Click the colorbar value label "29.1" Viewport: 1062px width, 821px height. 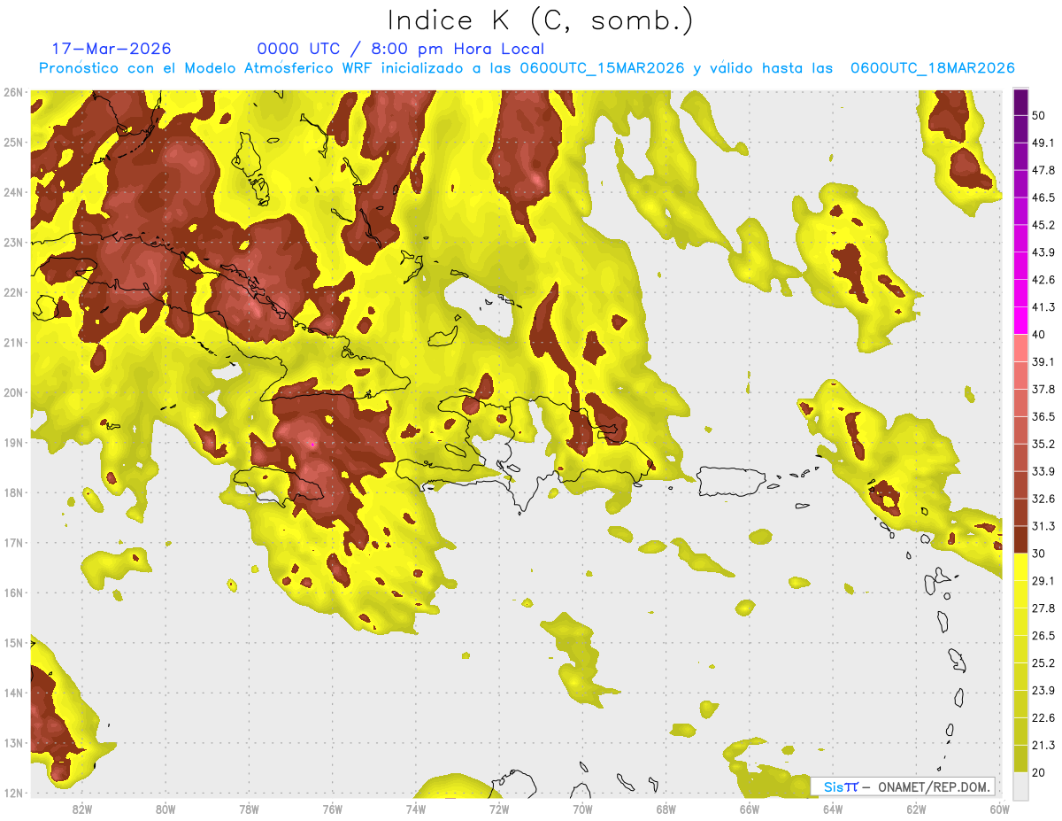click(1043, 581)
